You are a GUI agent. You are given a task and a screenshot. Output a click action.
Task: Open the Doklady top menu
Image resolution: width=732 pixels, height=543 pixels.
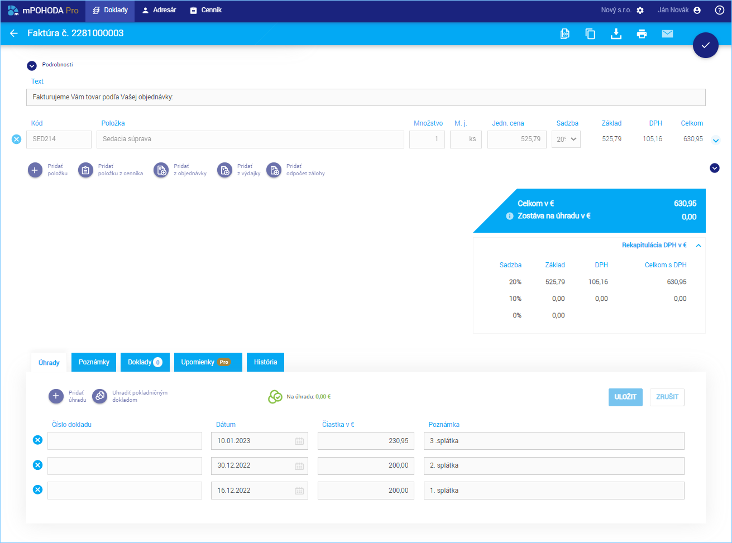click(110, 10)
